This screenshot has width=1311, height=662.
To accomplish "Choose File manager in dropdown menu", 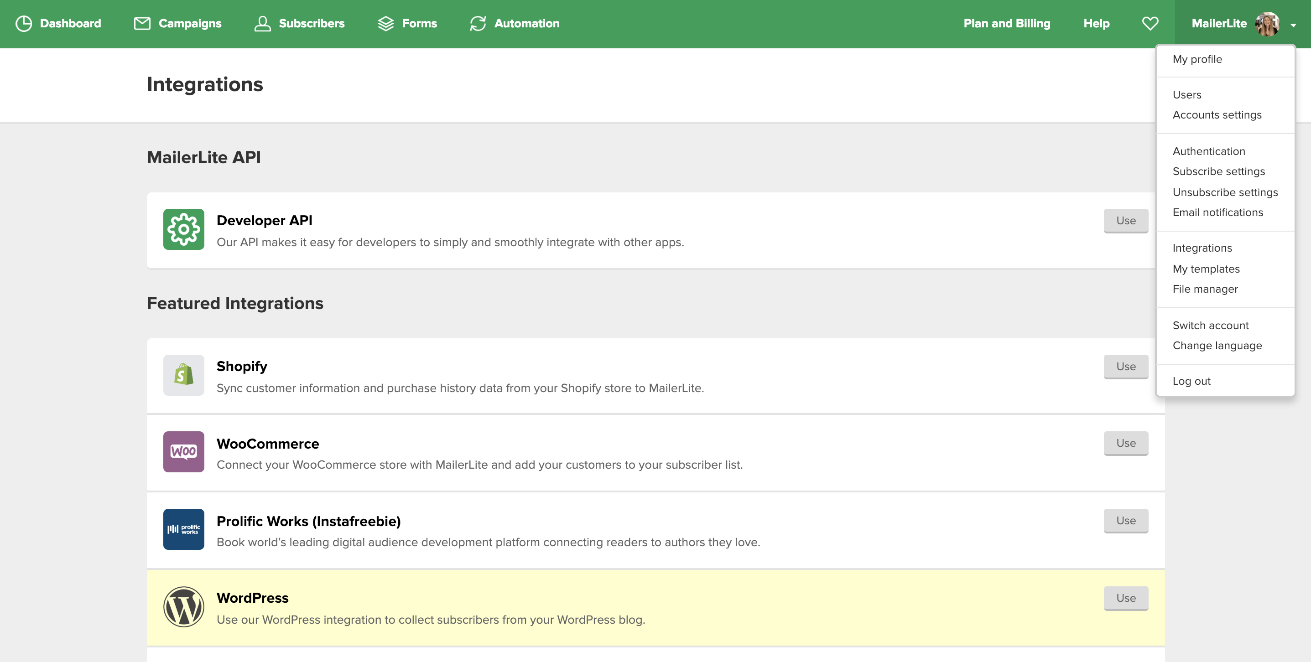I will coord(1205,289).
